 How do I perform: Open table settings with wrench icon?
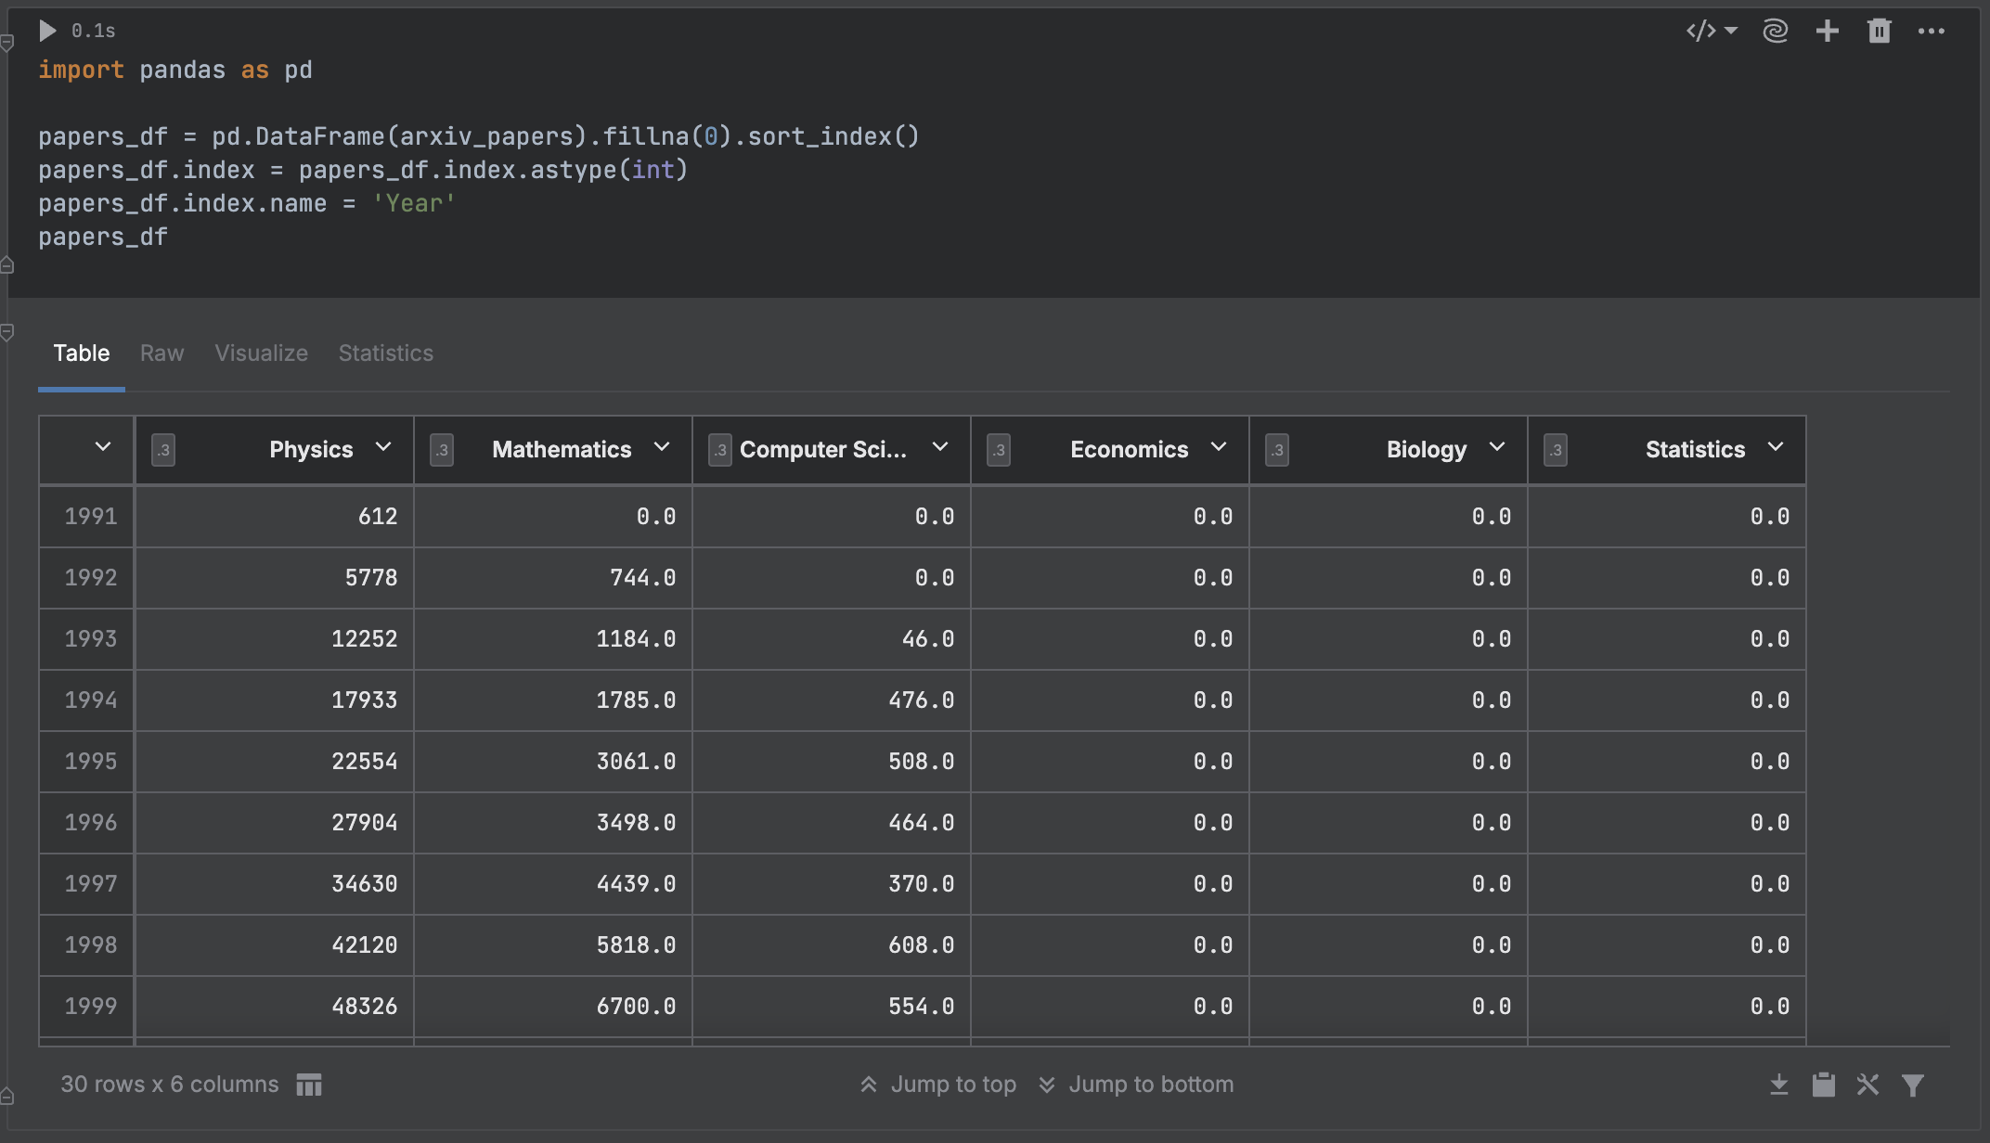[x=1868, y=1084]
